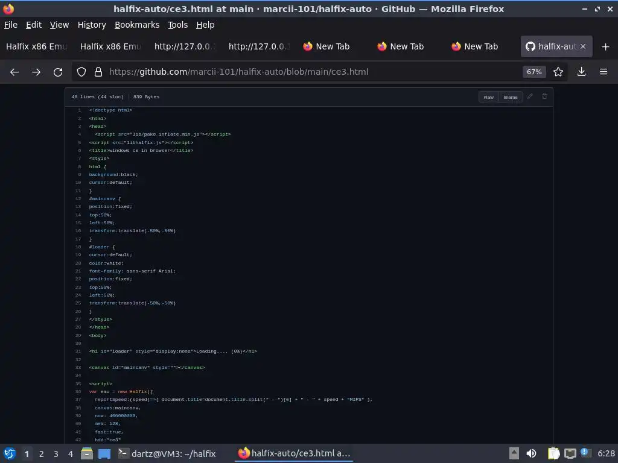The width and height of the screenshot is (618, 463).
Task: Click the canvas id maincanv line
Action: pos(147,368)
